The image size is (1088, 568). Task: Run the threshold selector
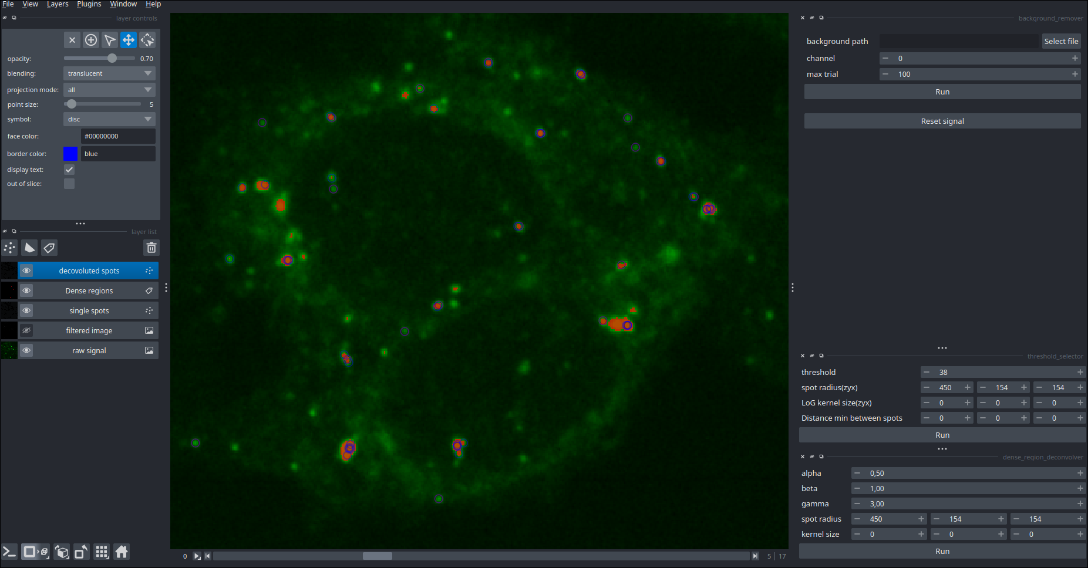click(x=942, y=435)
